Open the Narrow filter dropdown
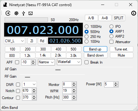This screenshot has width=138, height=111. click(x=46, y=62)
